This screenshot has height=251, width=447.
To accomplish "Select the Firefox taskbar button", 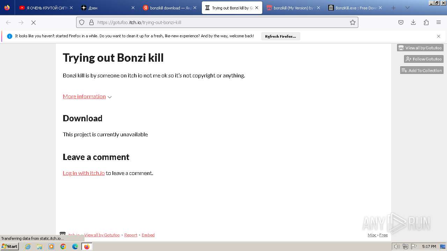I will [87, 246].
